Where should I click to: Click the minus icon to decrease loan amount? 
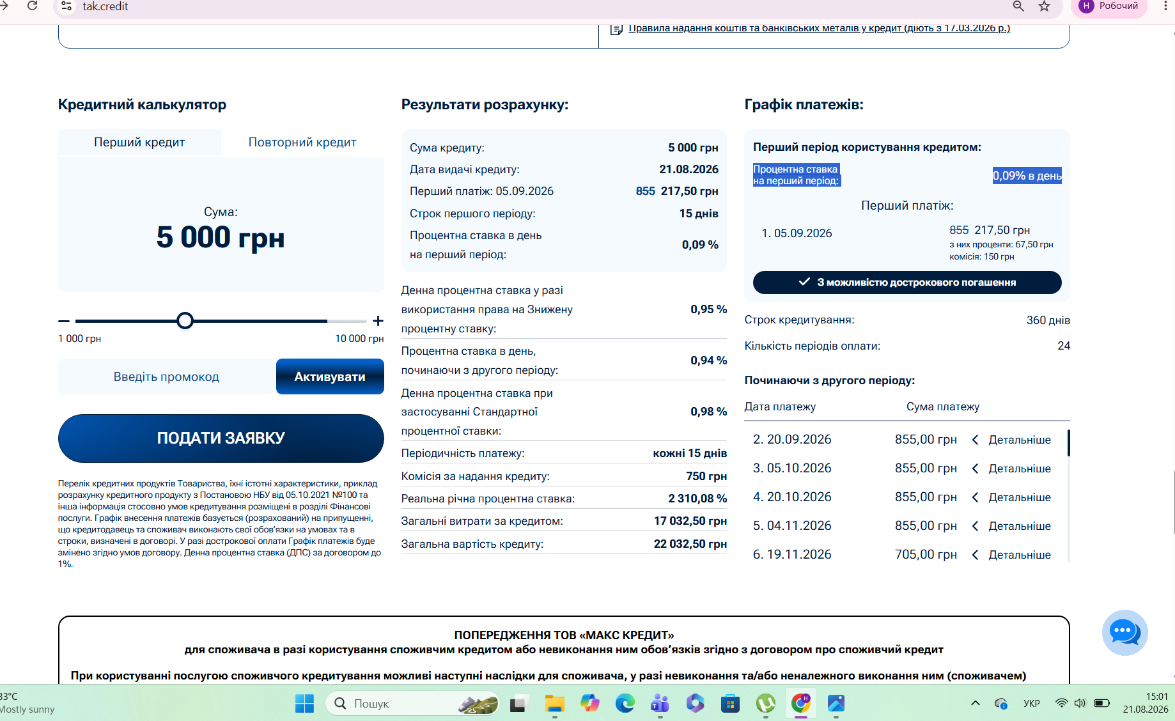[63, 321]
